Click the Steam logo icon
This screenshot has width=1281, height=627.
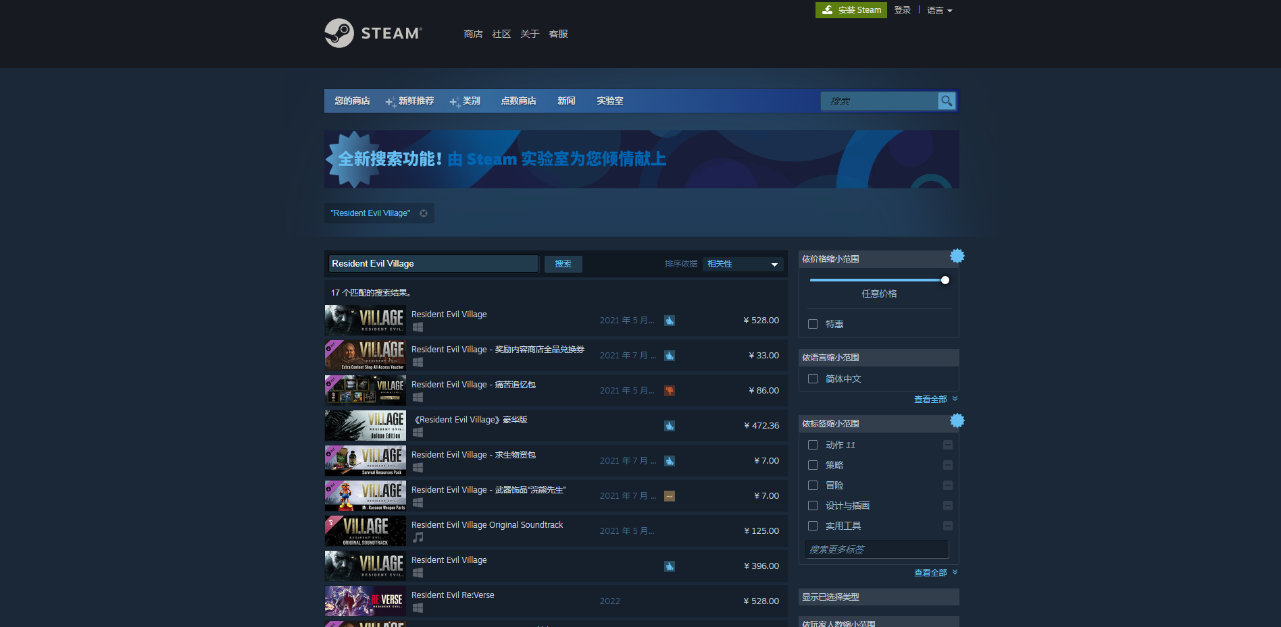click(x=339, y=33)
